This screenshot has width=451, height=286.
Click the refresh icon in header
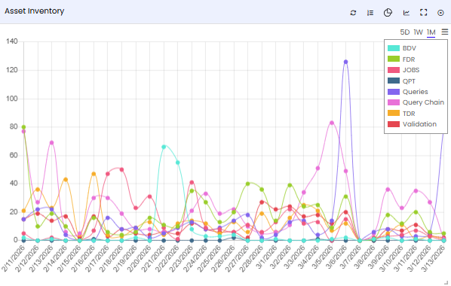pos(353,13)
